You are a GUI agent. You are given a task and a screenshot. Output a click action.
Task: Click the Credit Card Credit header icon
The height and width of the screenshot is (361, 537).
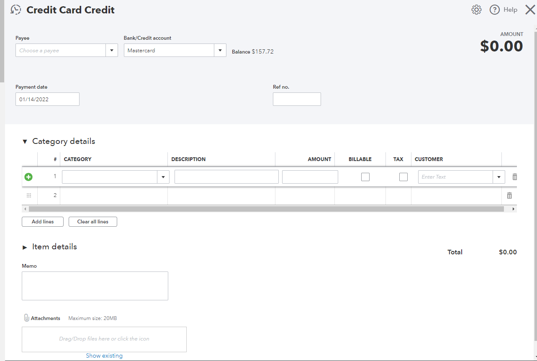(15, 9)
